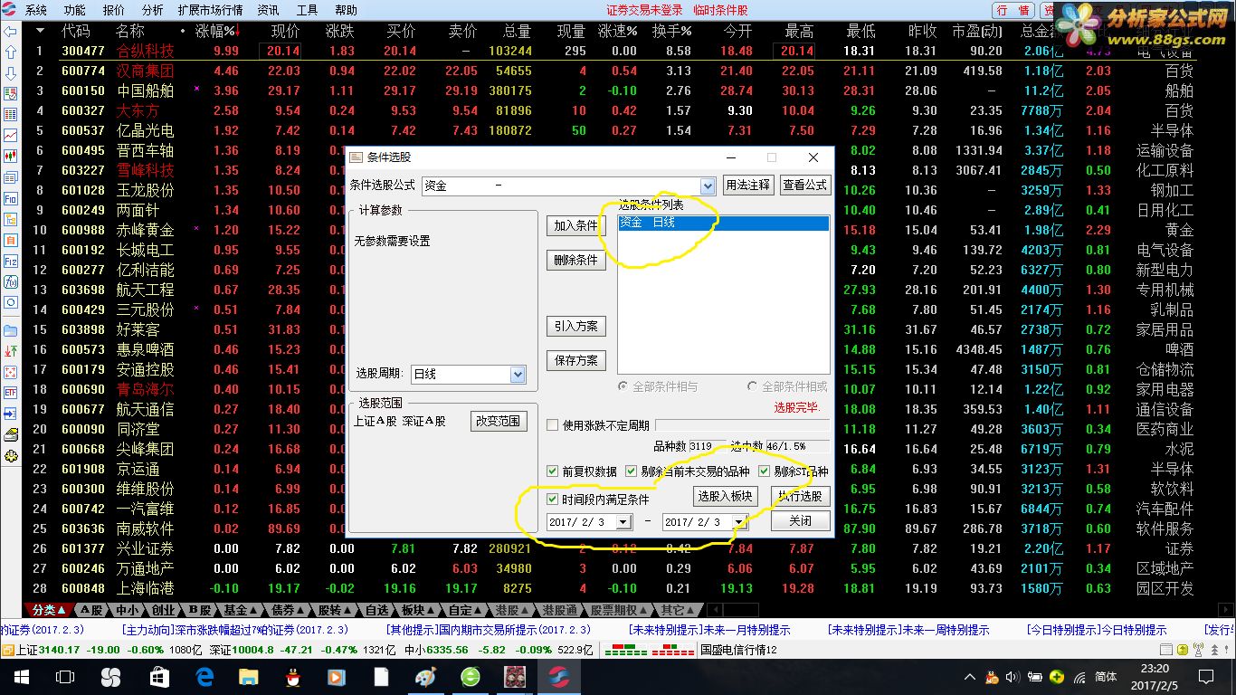
Task: Click 系统 menu
Action: pos(36,10)
